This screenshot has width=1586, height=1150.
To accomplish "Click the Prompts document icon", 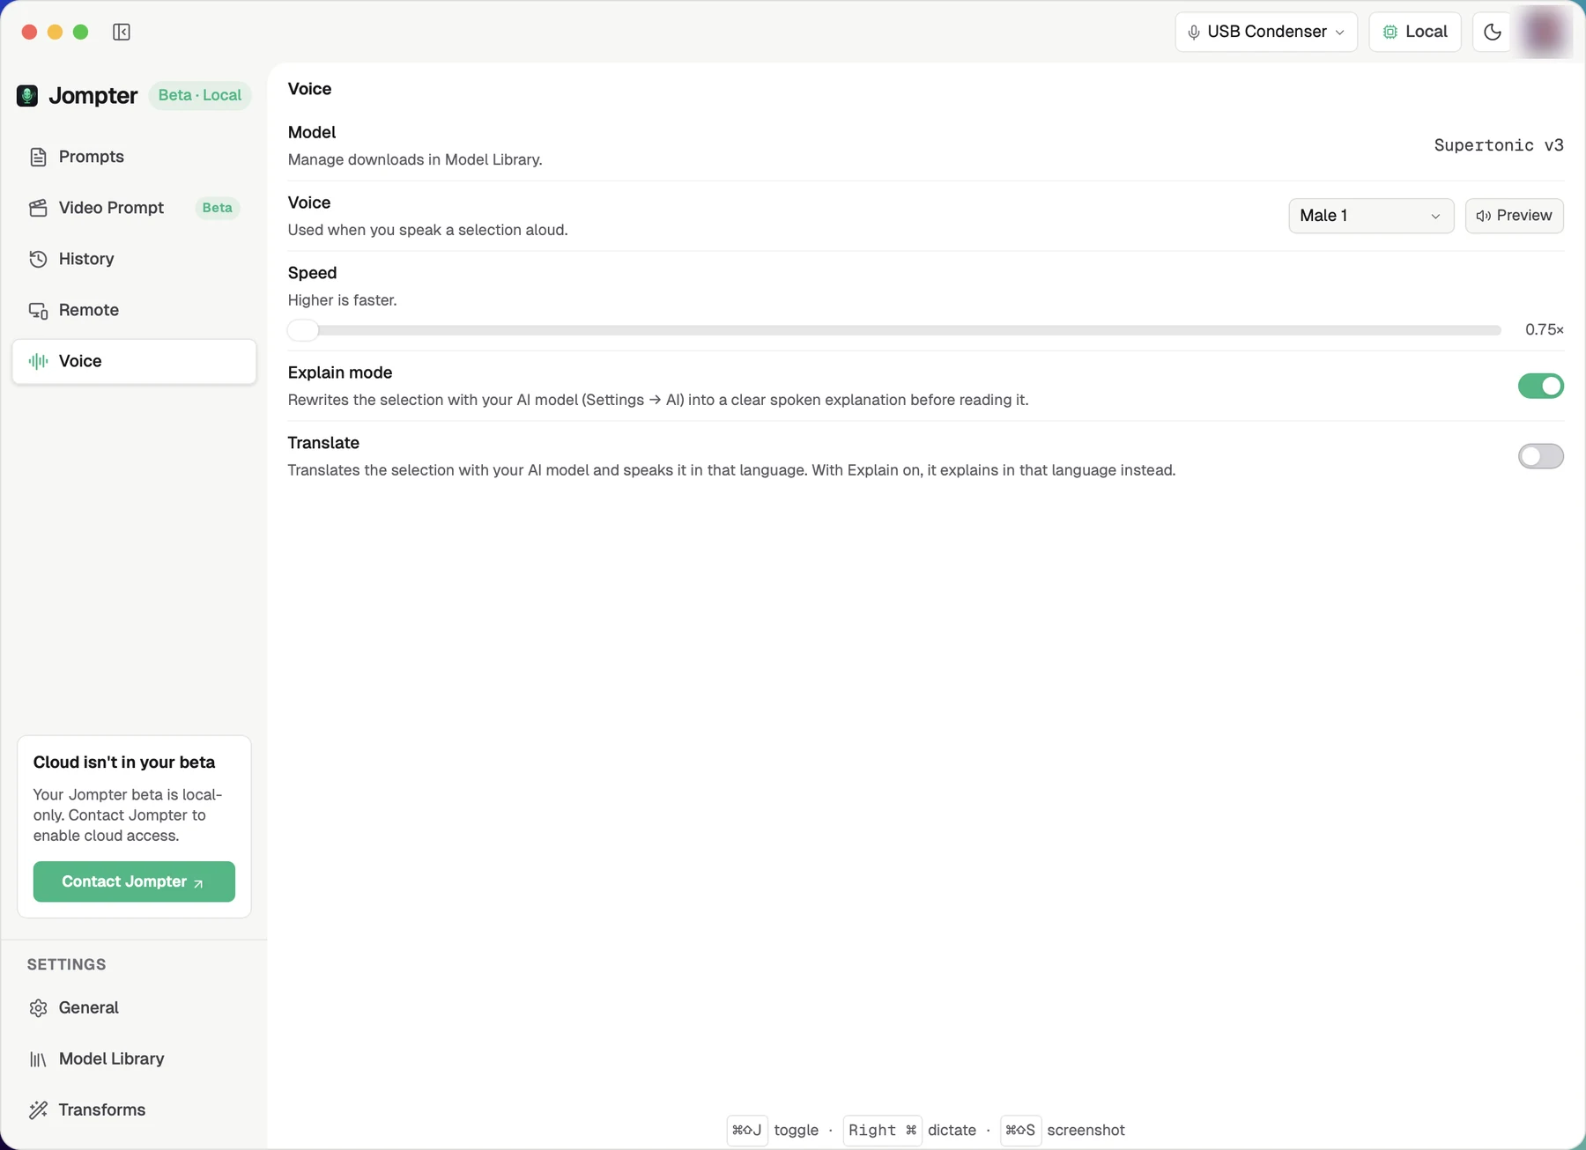I will pos(38,157).
